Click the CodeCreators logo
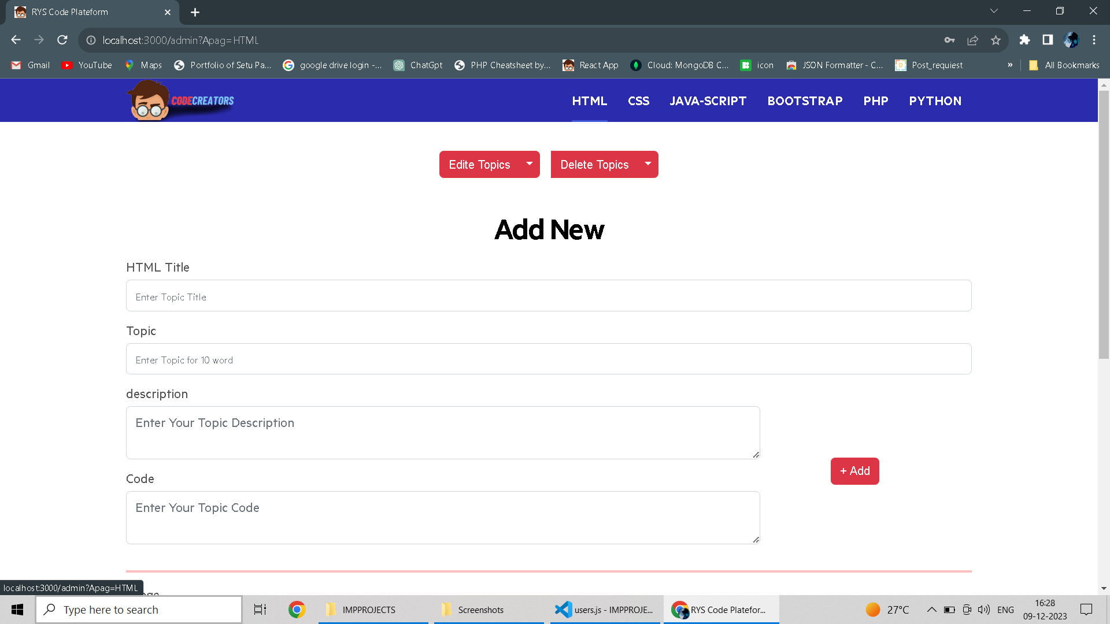 180,101
